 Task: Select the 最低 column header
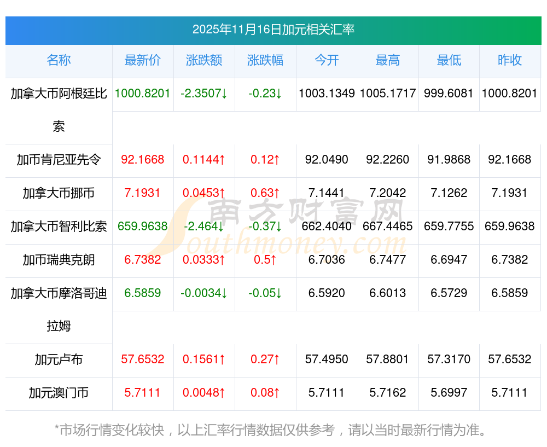(x=449, y=60)
